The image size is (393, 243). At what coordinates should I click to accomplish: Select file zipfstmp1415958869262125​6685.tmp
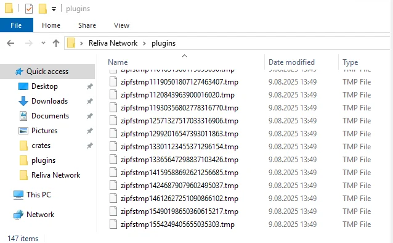[179, 173]
